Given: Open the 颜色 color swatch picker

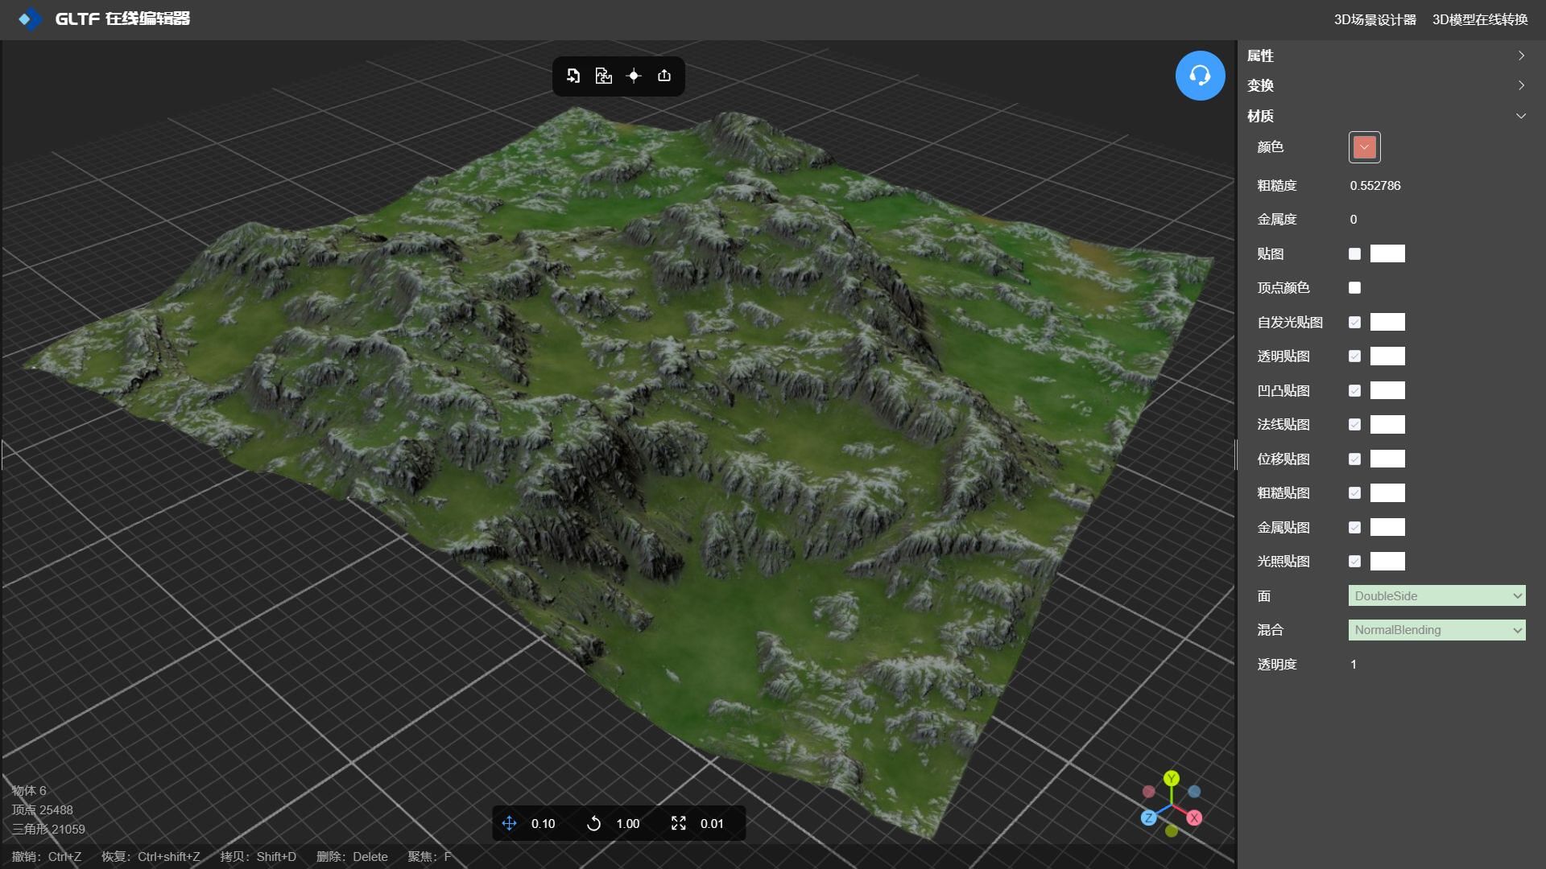Looking at the screenshot, I should [x=1364, y=147].
